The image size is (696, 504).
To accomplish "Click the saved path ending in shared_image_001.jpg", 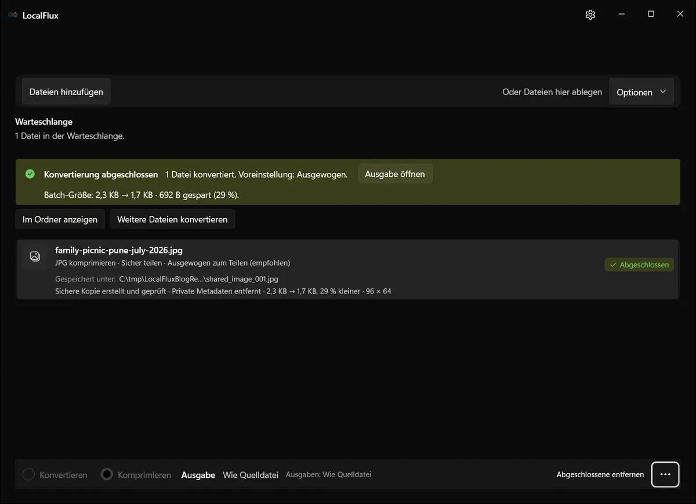I will click(199, 279).
